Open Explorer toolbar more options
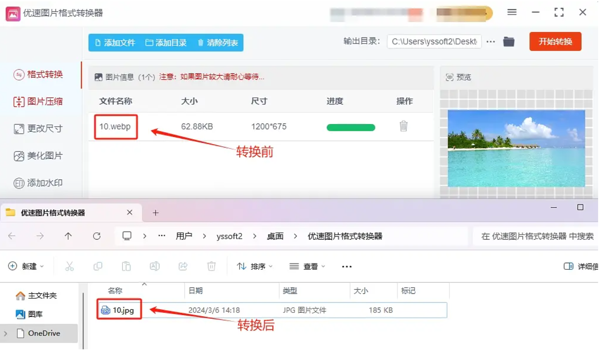The width and height of the screenshot is (599, 356). pos(347,266)
